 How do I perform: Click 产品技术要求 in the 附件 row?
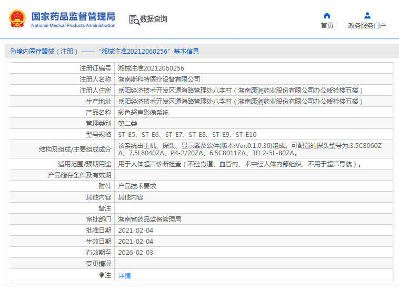point(137,186)
